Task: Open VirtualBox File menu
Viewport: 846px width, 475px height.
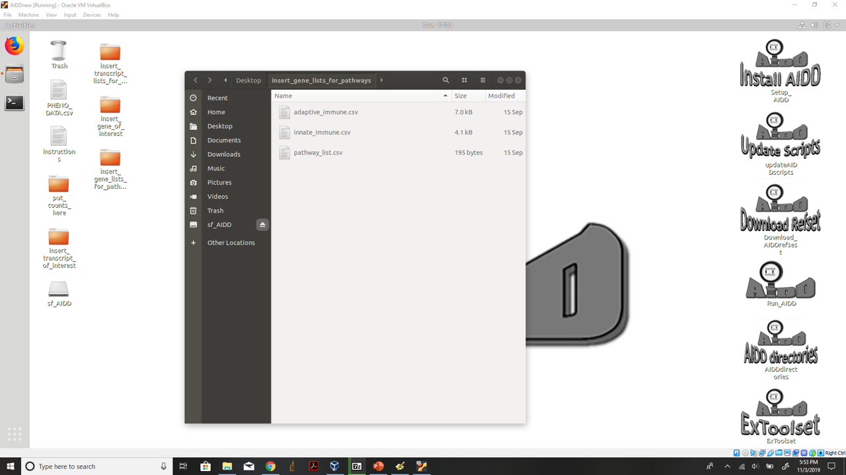Action: [7, 15]
